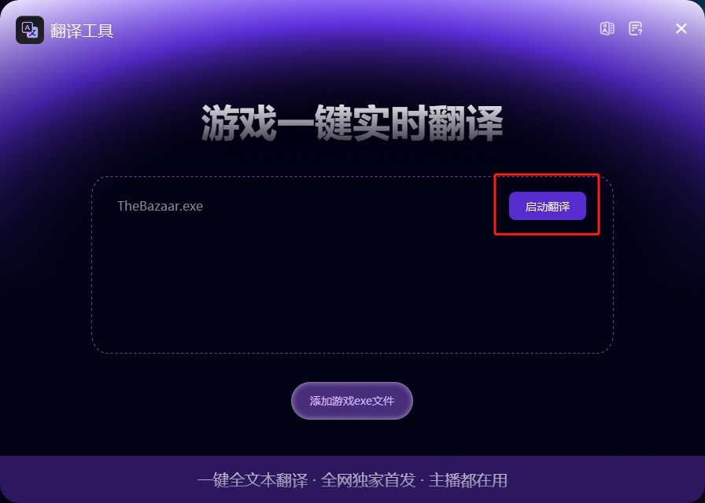Click the bilingual book icon in title bar

[607, 29]
